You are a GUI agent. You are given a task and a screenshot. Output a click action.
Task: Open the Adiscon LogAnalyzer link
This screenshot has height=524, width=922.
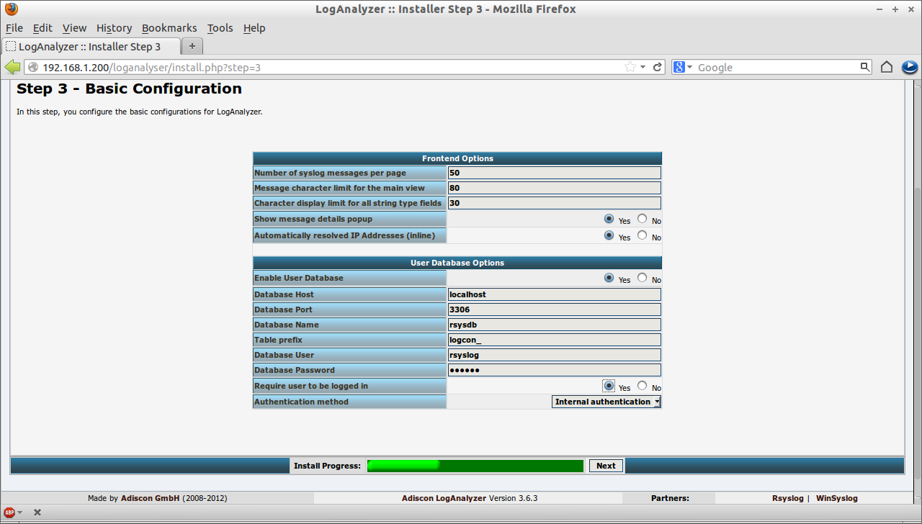444,498
